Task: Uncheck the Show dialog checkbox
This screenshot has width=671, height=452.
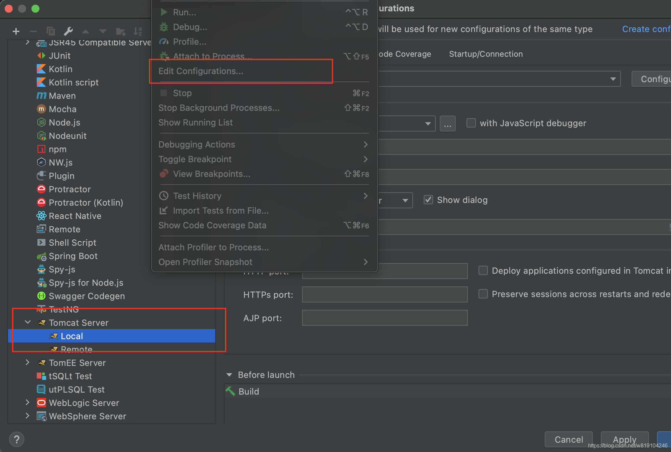Action: tap(428, 200)
